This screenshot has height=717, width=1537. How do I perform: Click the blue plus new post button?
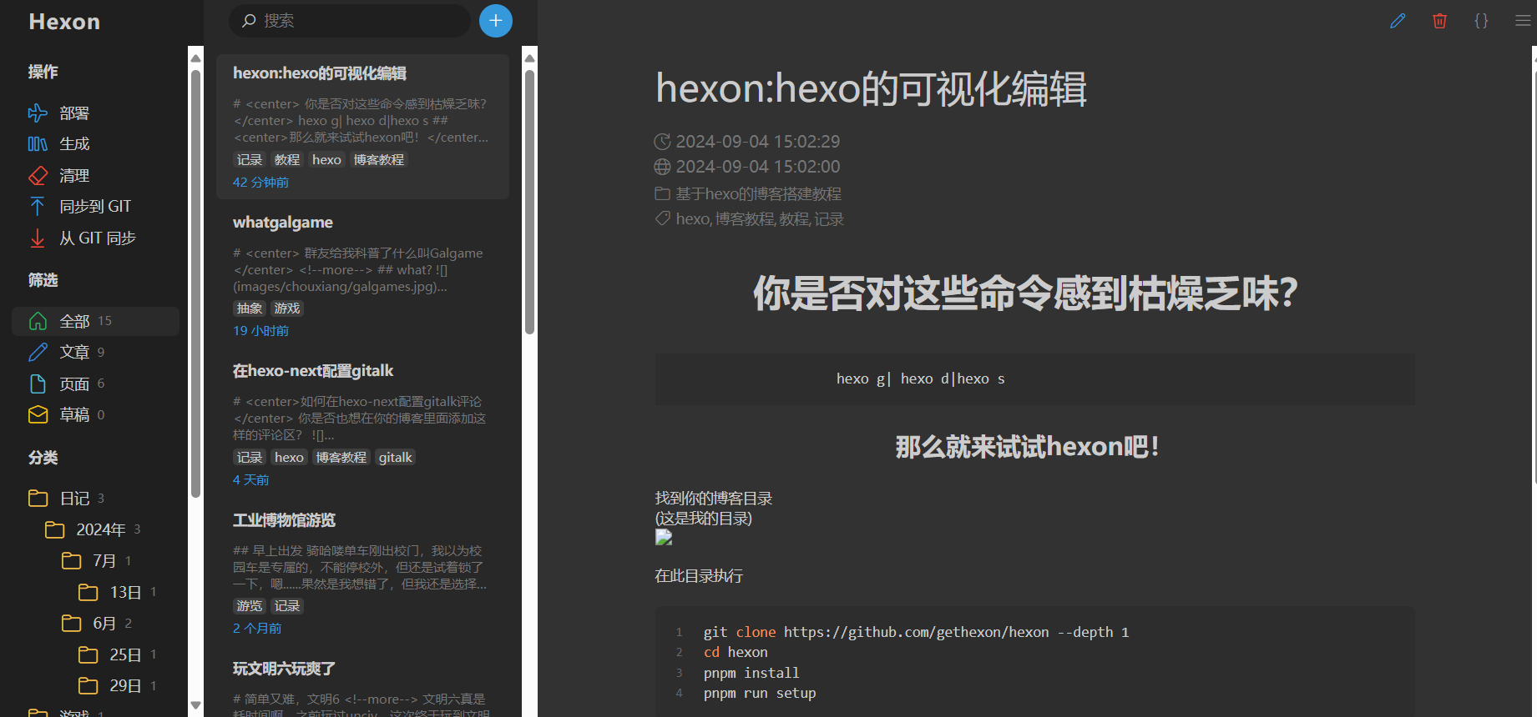pyautogui.click(x=496, y=21)
